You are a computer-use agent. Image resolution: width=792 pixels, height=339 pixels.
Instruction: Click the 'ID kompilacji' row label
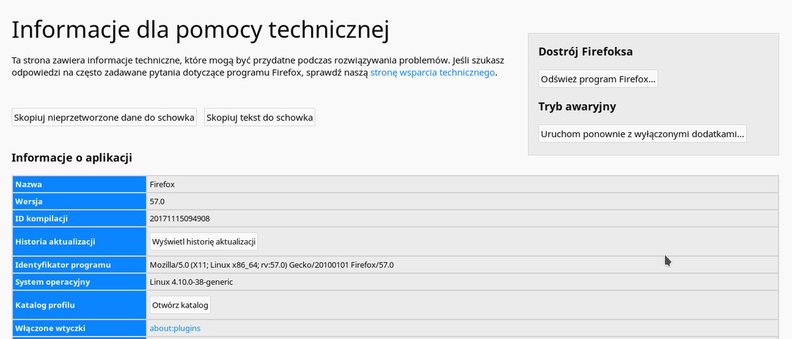click(x=79, y=219)
